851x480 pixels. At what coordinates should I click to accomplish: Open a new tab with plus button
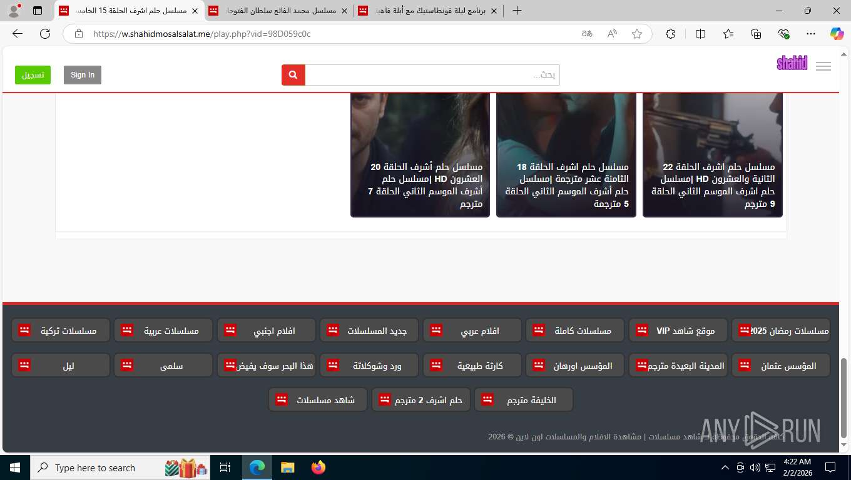click(517, 11)
